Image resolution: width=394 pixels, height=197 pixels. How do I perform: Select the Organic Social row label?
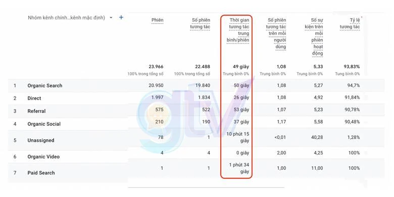[x=44, y=124]
